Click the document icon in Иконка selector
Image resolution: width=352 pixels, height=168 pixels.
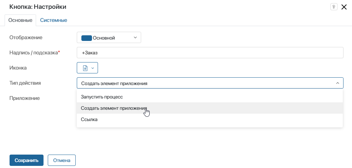click(x=85, y=68)
